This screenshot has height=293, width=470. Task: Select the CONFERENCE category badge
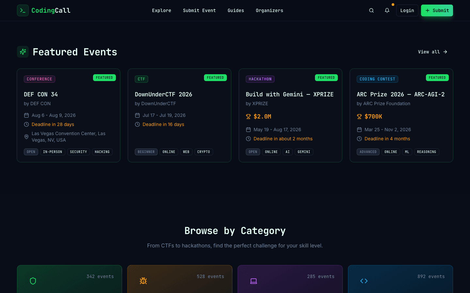(x=39, y=79)
